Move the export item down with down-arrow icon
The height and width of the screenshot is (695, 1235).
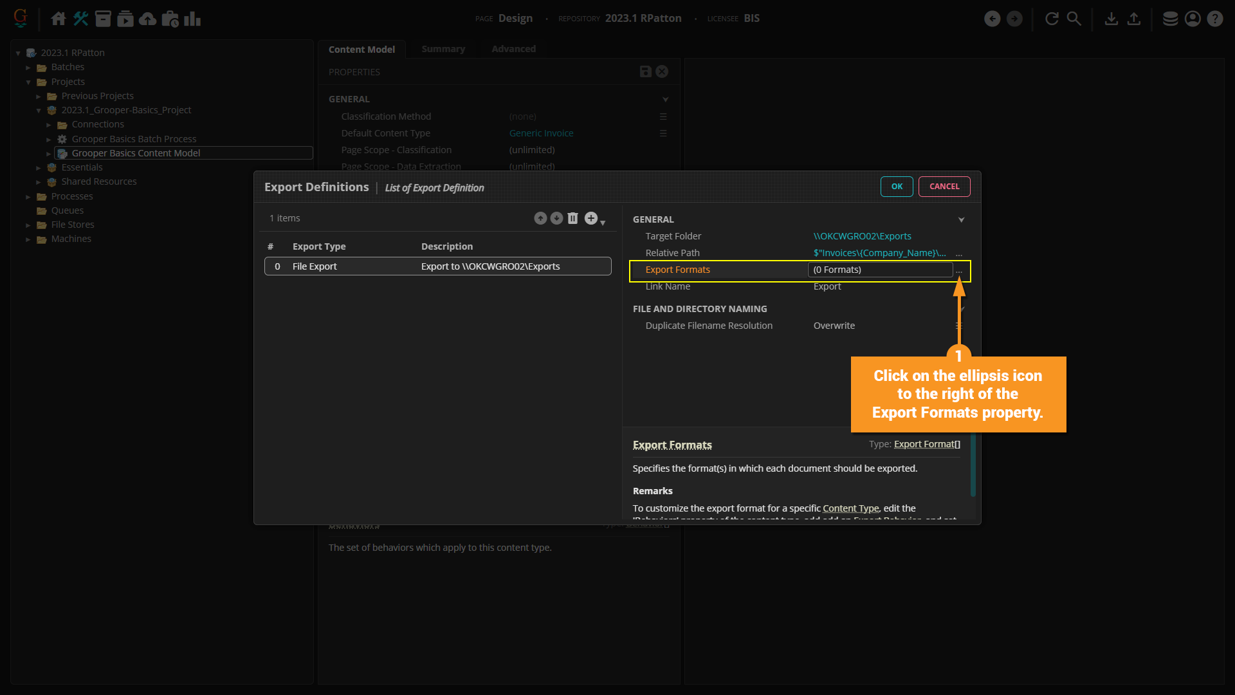556,219
